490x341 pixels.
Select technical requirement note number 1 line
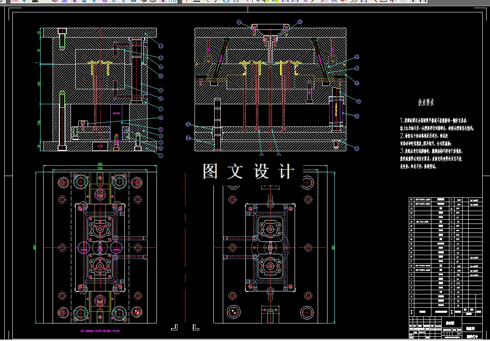click(x=434, y=120)
